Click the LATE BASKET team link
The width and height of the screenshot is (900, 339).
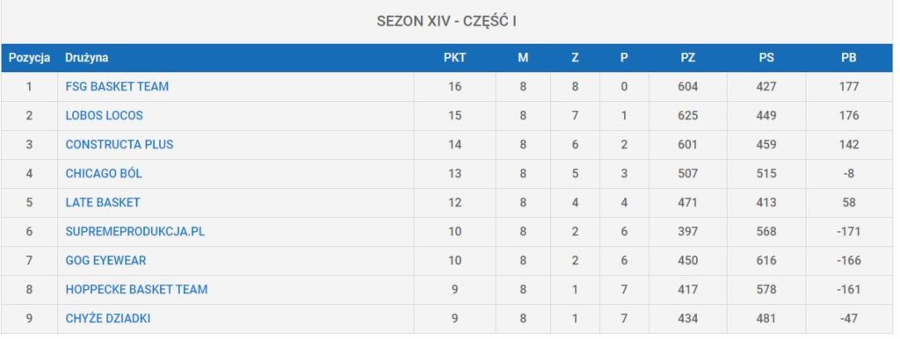tap(103, 203)
